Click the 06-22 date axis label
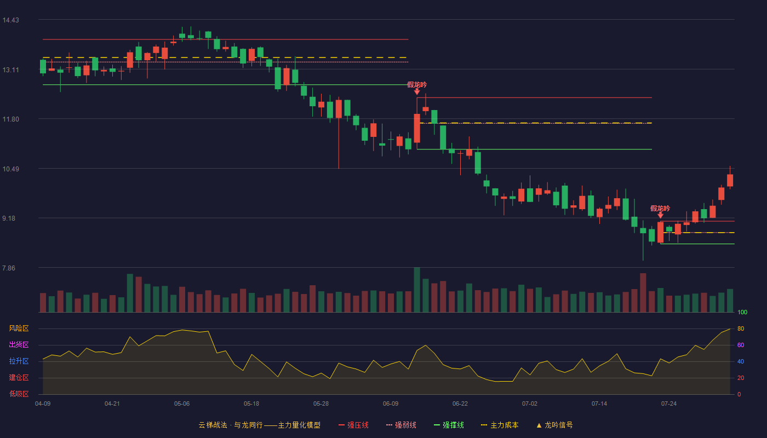Viewport: 767px width, 438px height. point(460,404)
